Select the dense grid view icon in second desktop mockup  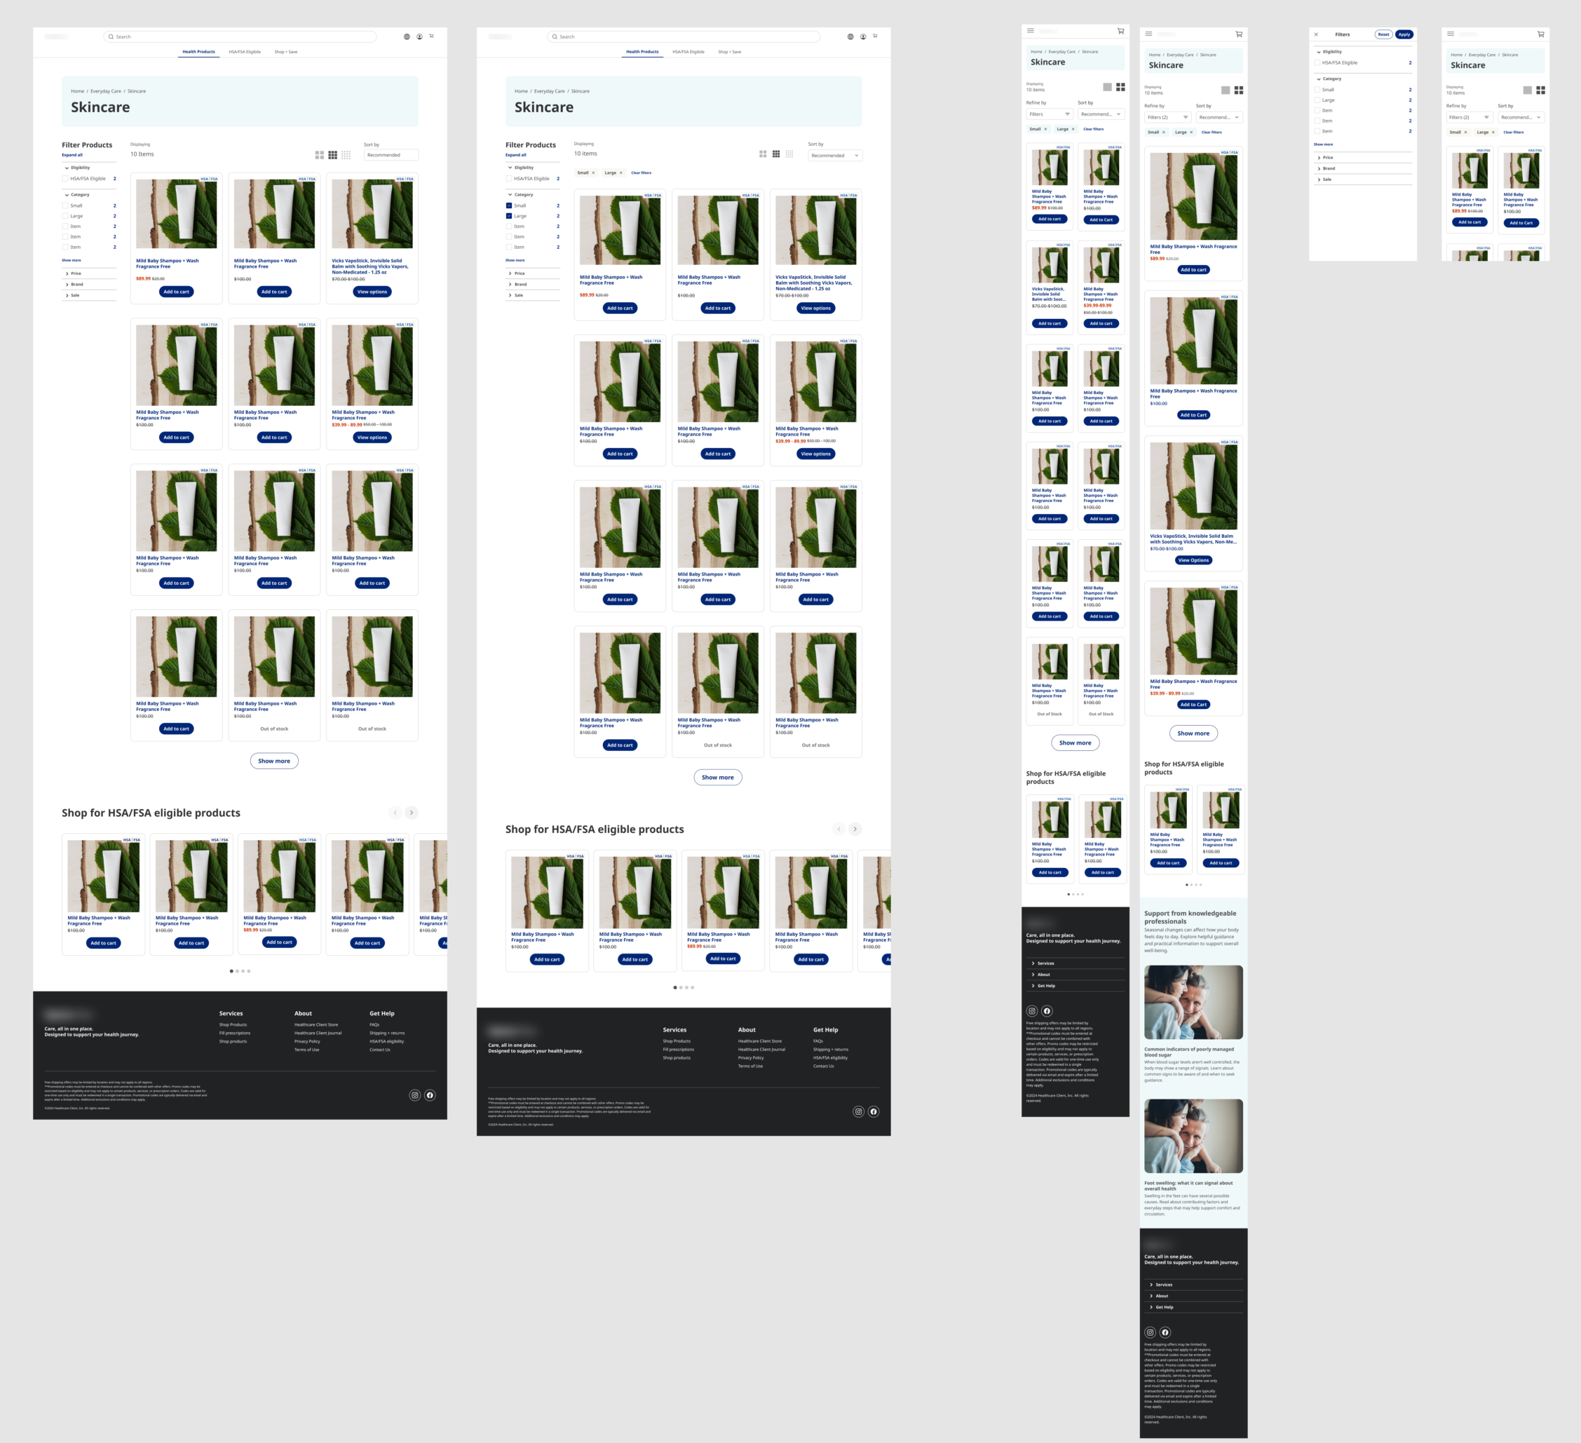click(789, 154)
